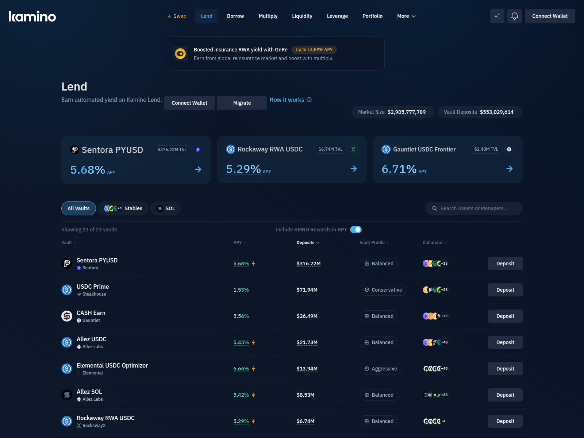584x438 pixels.
Task: Disable Include KMNO Rewards in APY
Action: (x=356, y=230)
